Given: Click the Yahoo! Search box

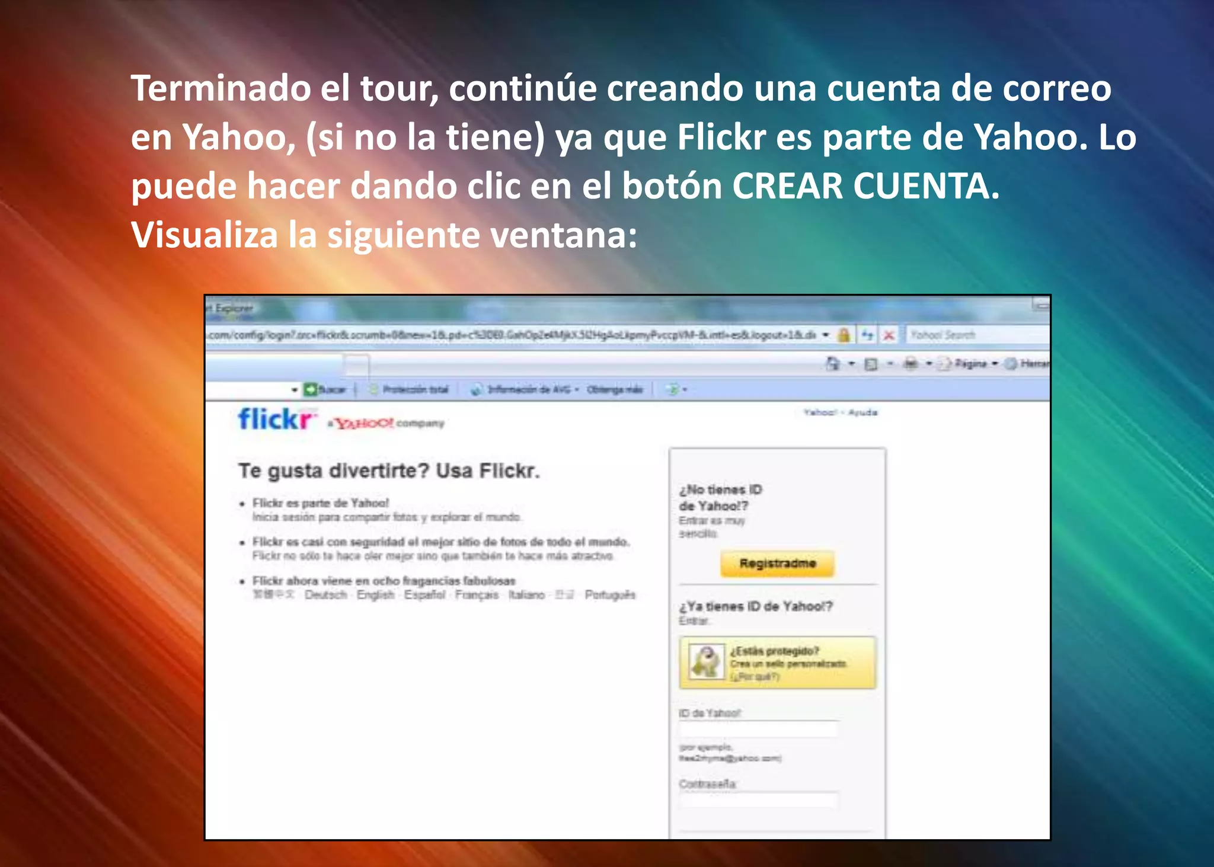Looking at the screenshot, I should pos(978,335).
